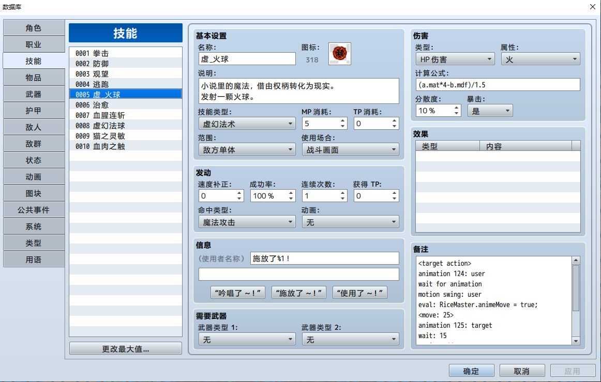Insert the “施放了～！” message template
Image resolution: width=601 pixels, height=382 pixels.
coord(299,293)
